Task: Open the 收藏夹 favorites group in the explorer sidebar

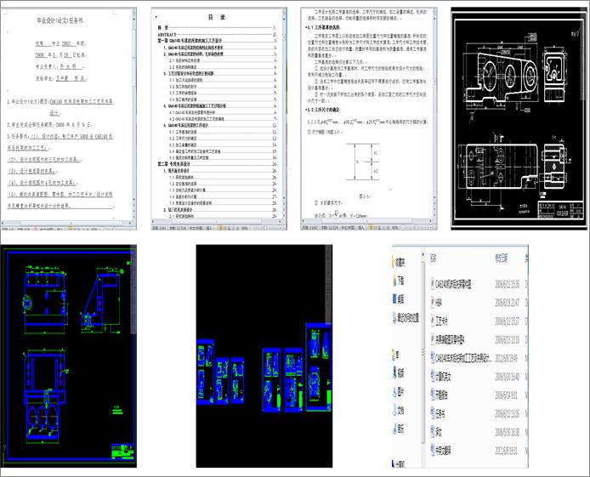Action: pyautogui.click(x=400, y=262)
